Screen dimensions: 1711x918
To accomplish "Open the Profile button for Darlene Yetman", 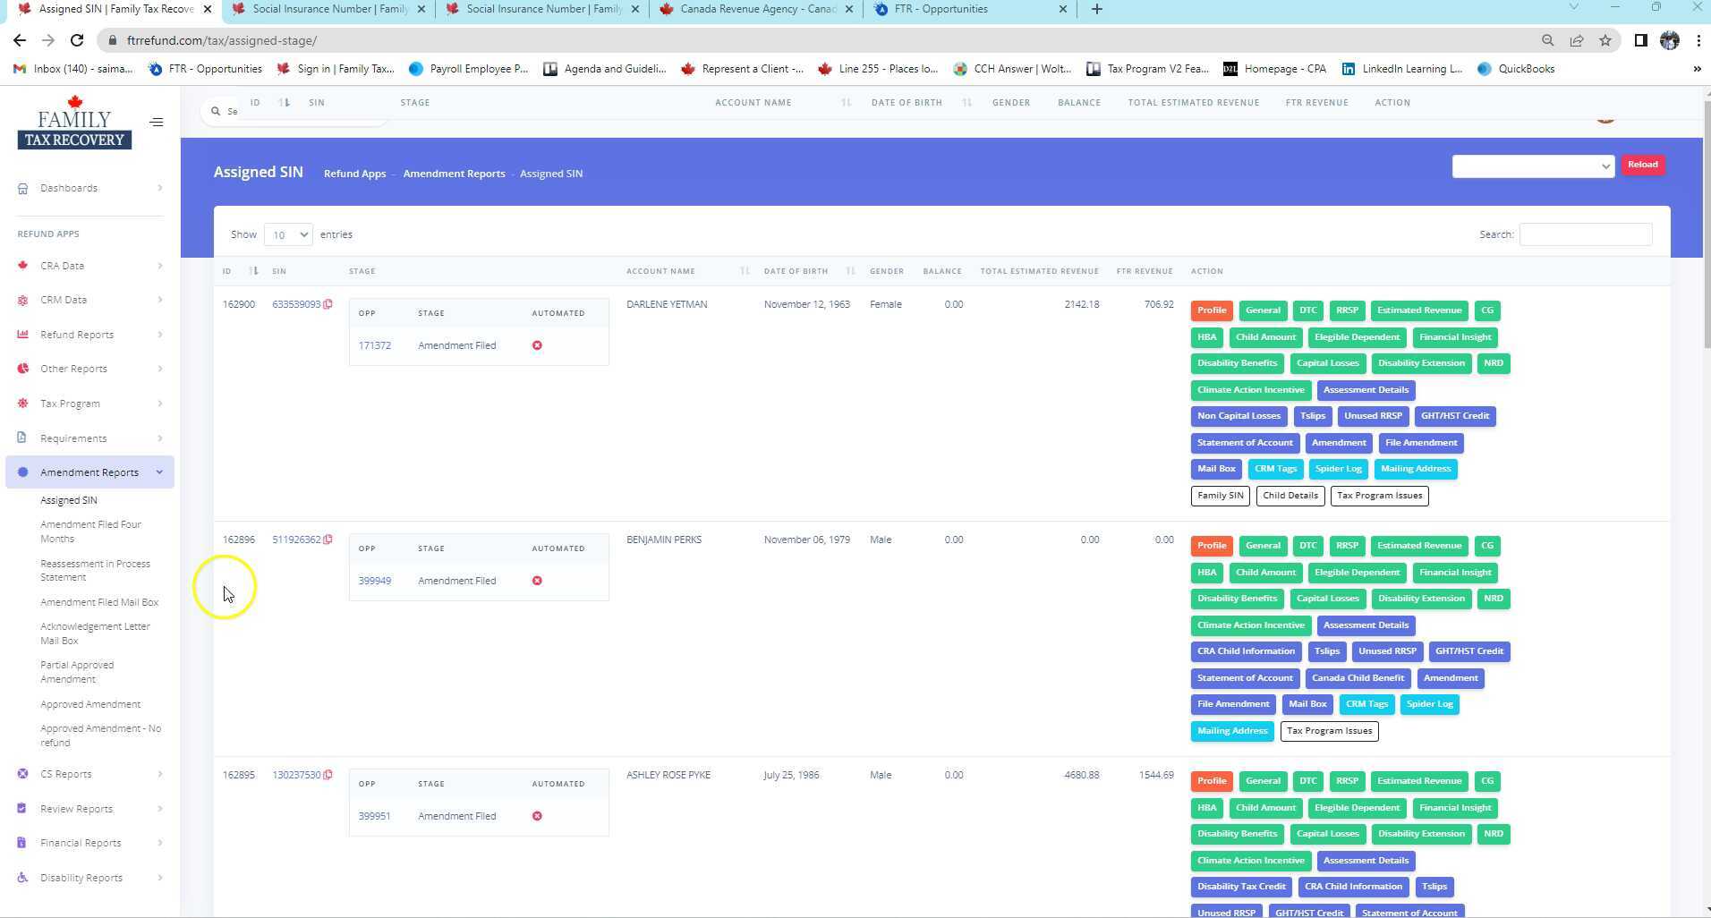I will click(1211, 310).
